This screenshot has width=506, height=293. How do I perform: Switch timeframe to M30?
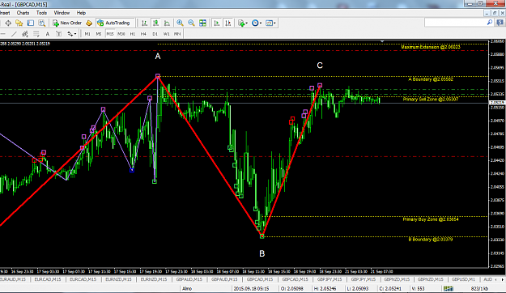(121, 34)
